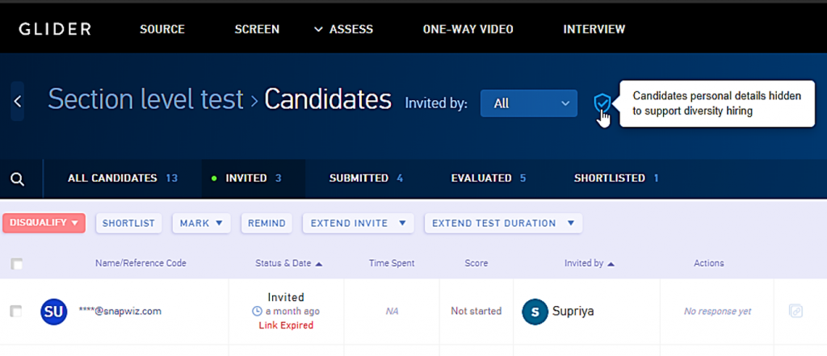Click the Candidates heading text
Image resolution: width=827 pixels, height=356 pixels.
coord(328,99)
